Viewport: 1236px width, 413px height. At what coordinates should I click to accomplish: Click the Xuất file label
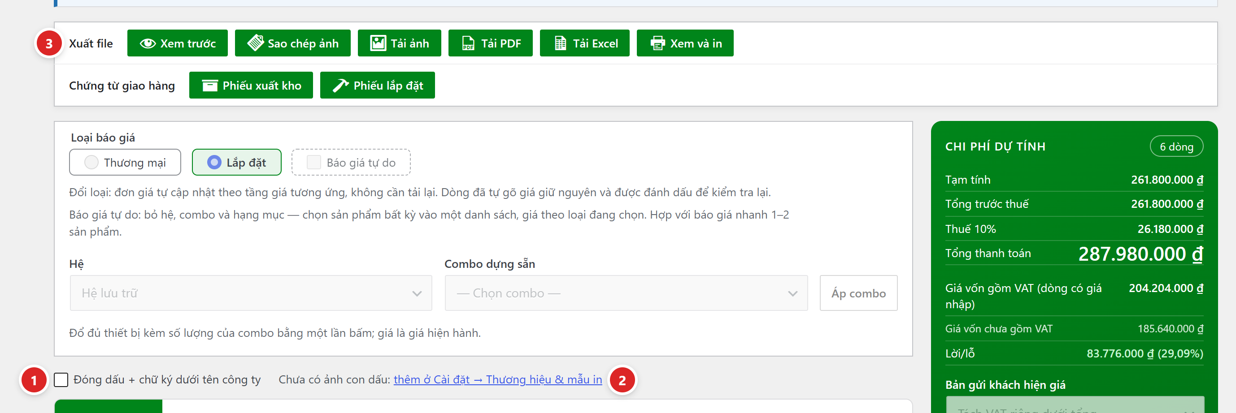point(91,43)
